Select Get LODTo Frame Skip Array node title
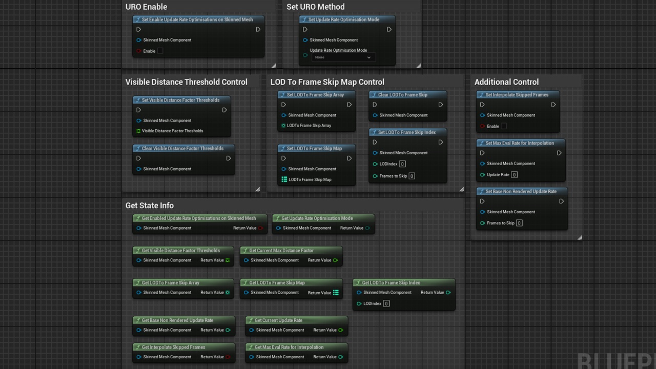 [171, 283]
